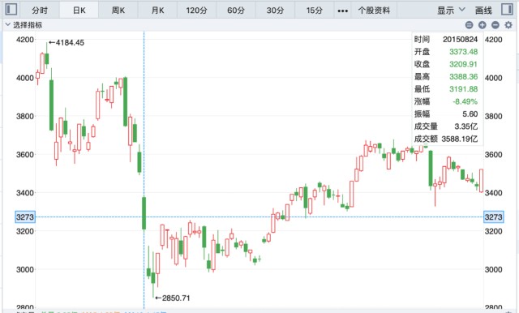Expand the 显示 display dropdown
The height and width of the screenshot is (313, 519).
pos(451,11)
